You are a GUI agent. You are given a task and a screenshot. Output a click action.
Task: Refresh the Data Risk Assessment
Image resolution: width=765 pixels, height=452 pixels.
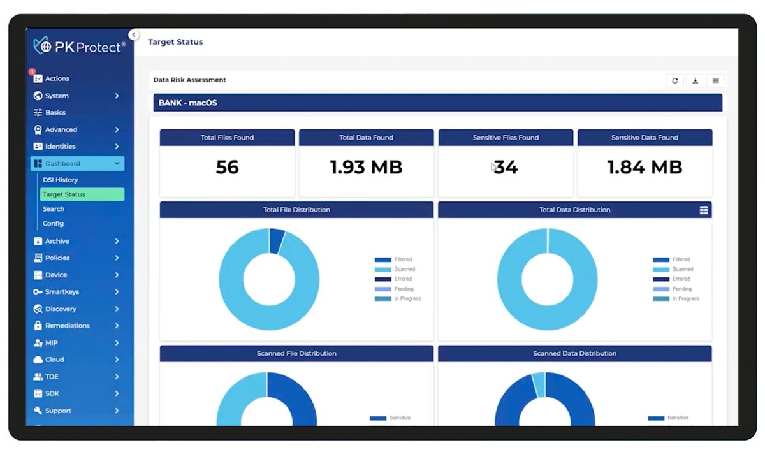tap(675, 81)
